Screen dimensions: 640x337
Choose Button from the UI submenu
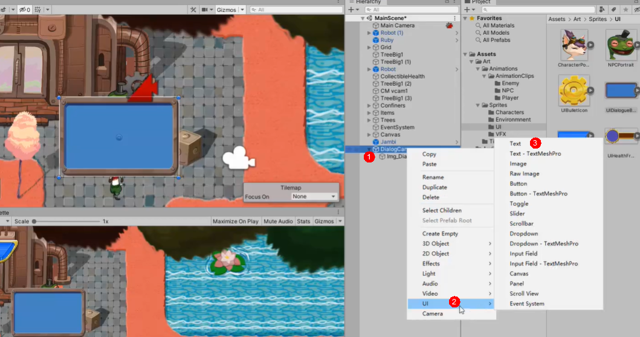click(x=519, y=184)
